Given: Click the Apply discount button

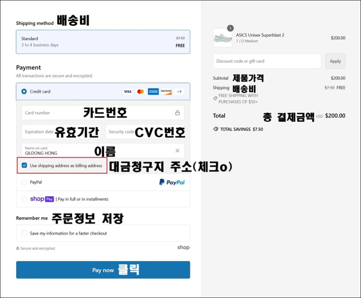Looking at the screenshot, I should click(x=335, y=61).
